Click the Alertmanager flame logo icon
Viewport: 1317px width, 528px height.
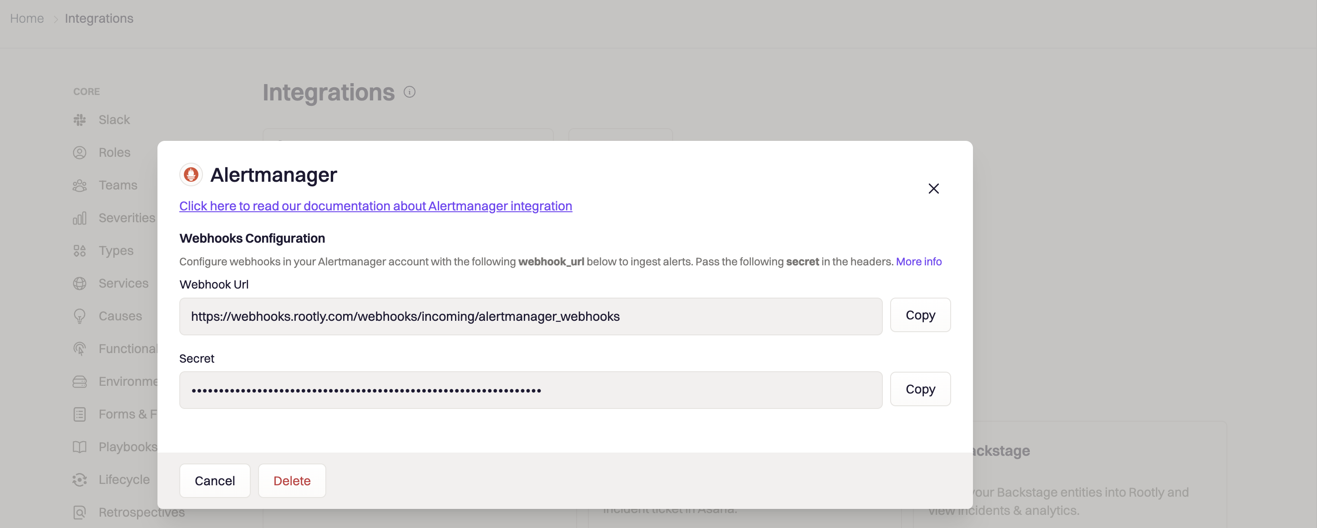[191, 174]
